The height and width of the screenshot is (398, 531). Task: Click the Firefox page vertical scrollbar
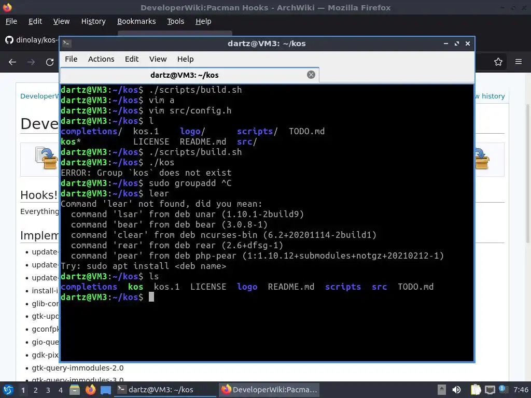tap(528, 173)
